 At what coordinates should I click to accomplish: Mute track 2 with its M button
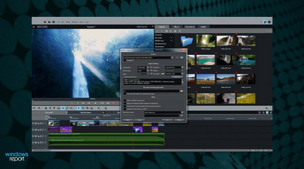click(36, 130)
